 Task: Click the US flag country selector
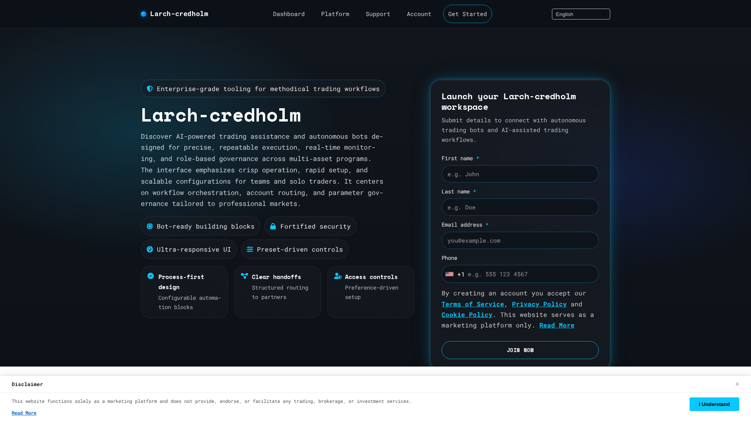[x=449, y=274]
